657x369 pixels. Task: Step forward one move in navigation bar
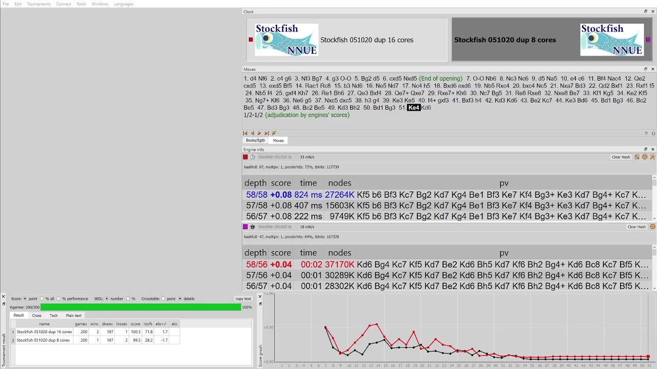coord(259,133)
